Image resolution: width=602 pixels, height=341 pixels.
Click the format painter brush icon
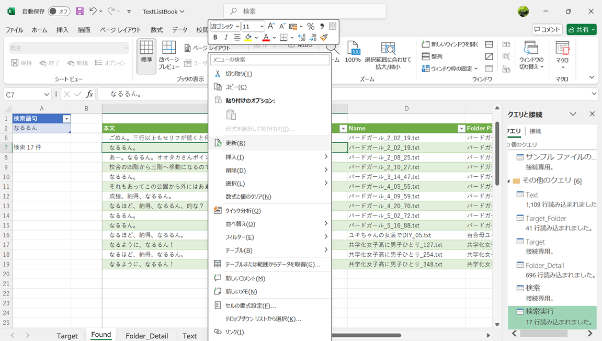(x=324, y=38)
